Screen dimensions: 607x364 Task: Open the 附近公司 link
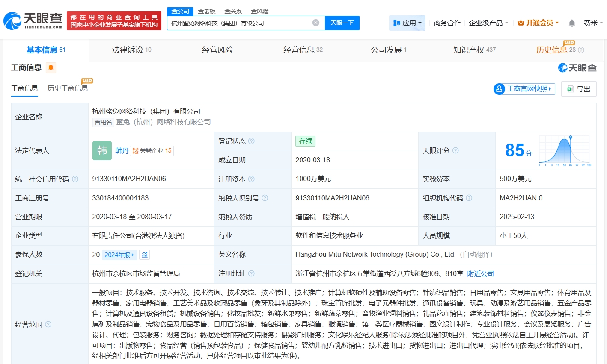tap(480, 273)
